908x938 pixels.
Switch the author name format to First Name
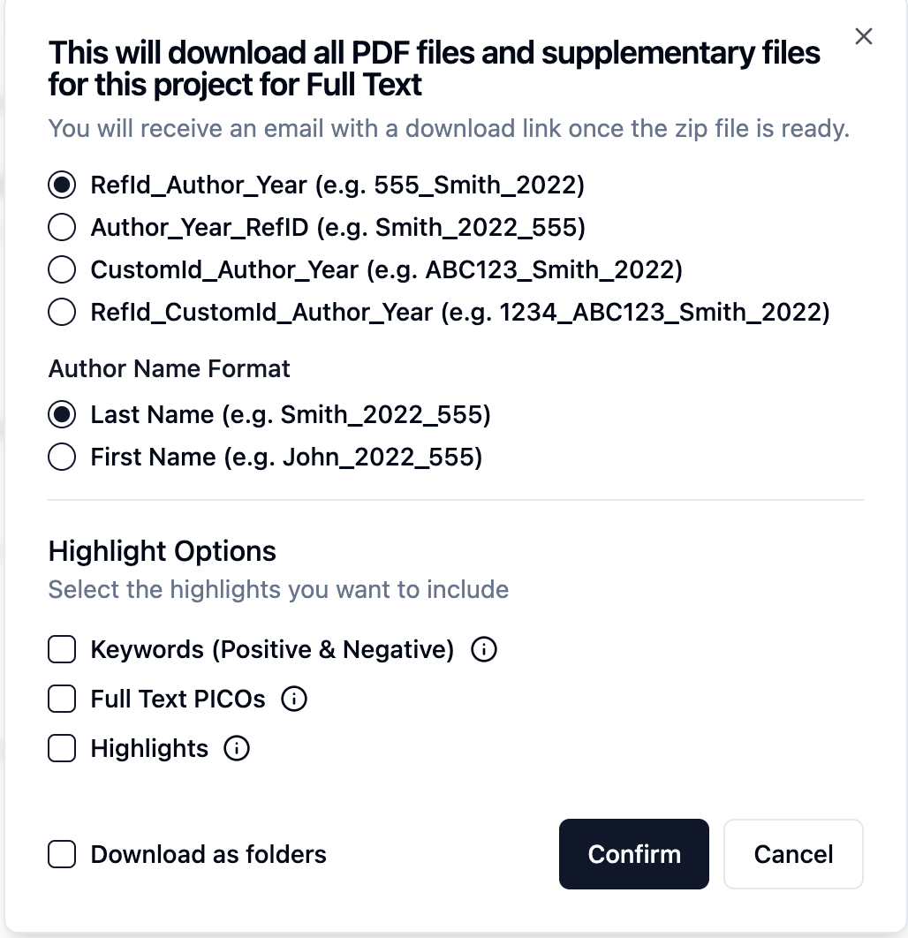[x=62, y=458]
